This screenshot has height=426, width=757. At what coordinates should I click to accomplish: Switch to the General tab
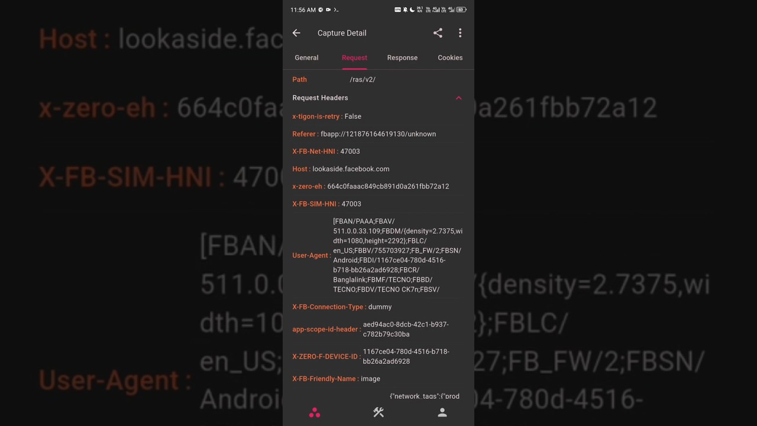306,57
